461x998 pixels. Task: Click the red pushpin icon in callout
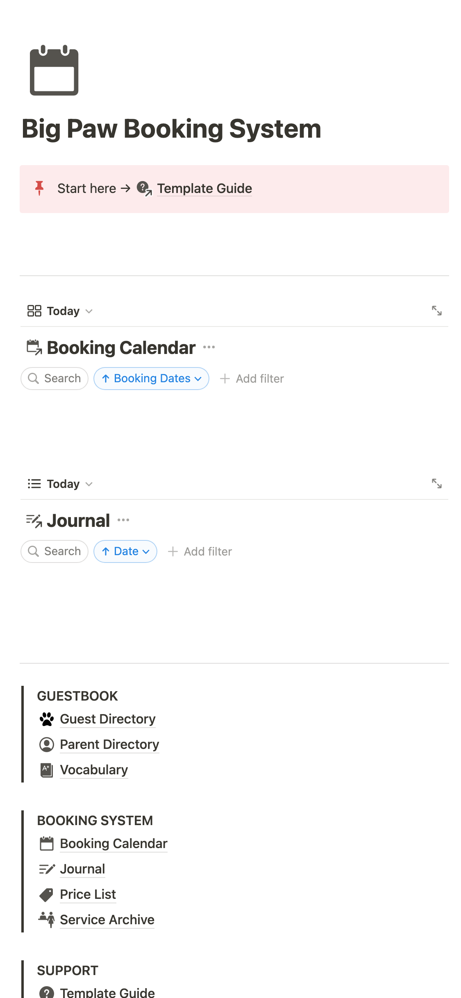point(39,188)
